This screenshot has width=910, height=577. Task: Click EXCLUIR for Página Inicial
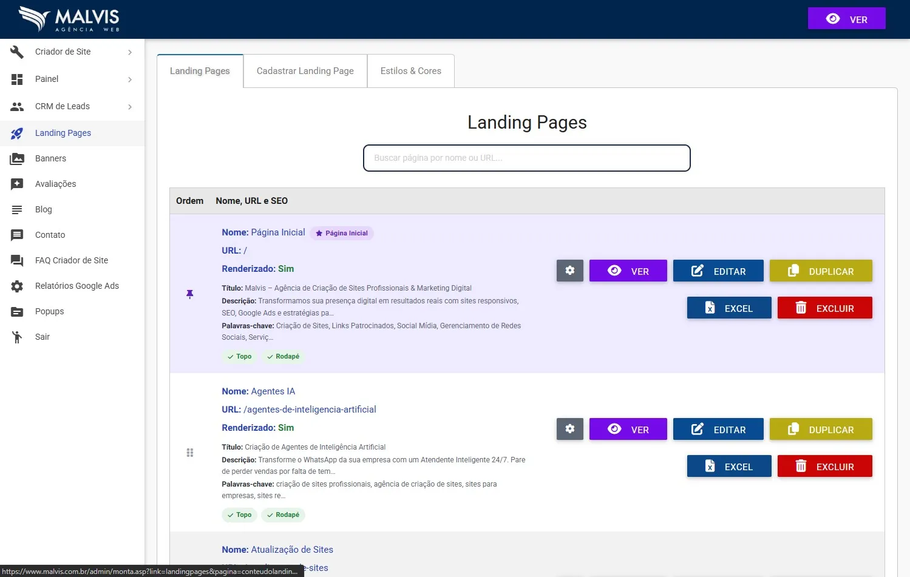(825, 308)
